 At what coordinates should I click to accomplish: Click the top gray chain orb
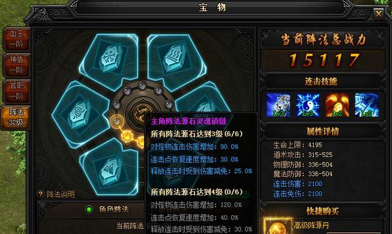pyautogui.click(x=142, y=86)
